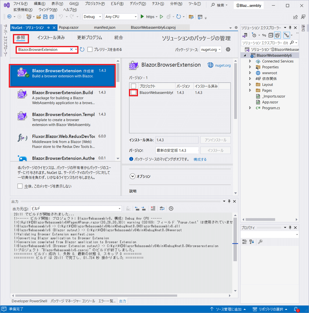Open the ファイル(F) menu
Image resolution: width=309 pixels, height=313 pixels.
(21, 4)
